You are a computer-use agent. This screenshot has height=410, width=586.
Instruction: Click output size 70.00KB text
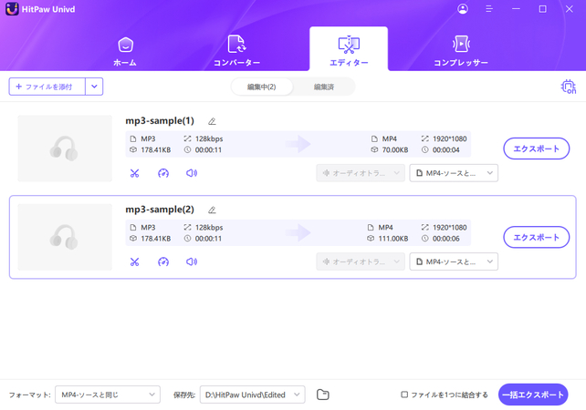tap(395, 150)
